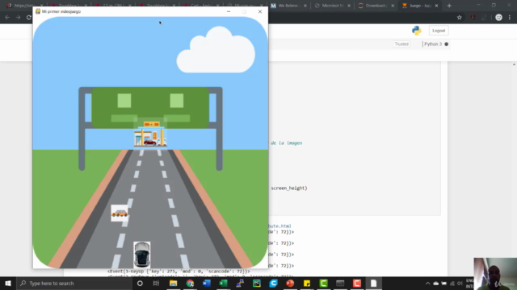Close the Mi primer videojuego window

[260, 11]
